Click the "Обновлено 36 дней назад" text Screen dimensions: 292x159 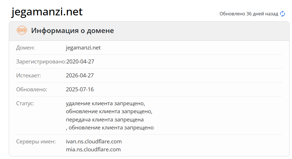pos(249,14)
